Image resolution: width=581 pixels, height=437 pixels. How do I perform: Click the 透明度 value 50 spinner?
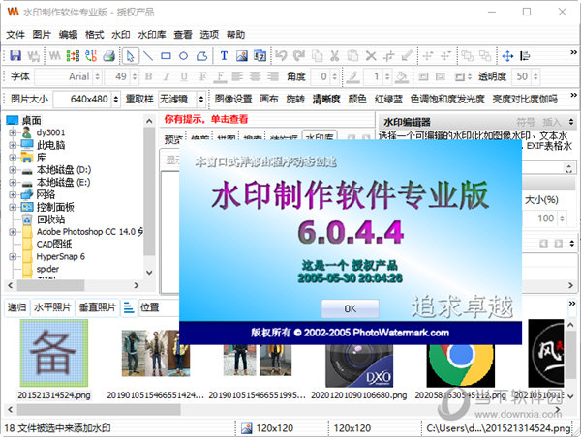[x=535, y=76]
